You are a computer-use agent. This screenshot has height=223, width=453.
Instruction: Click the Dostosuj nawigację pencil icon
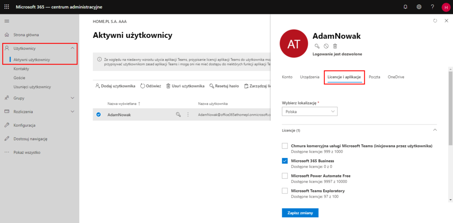pyautogui.click(x=7, y=139)
